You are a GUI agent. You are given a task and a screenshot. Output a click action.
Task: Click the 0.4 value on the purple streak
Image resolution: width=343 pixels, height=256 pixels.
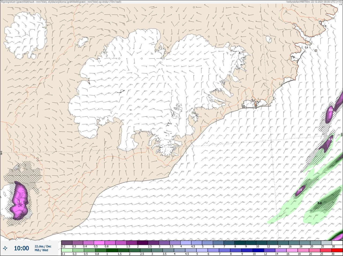pos(330,139)
